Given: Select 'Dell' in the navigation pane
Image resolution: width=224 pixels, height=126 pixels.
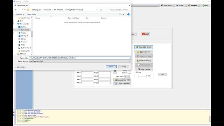Looking at the screenshot, I should click(x=21, y=21).
